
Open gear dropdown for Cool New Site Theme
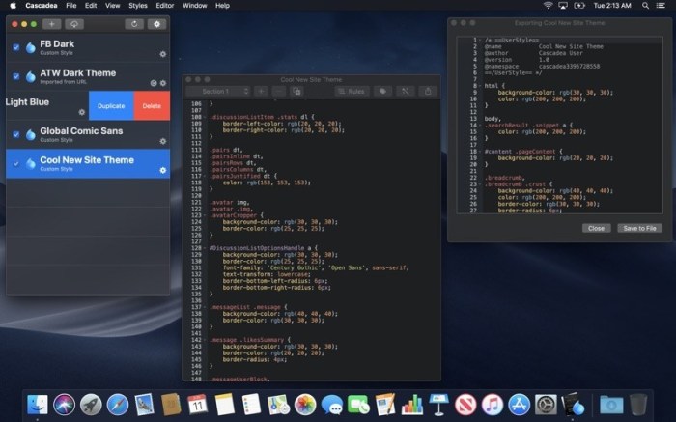162,170
